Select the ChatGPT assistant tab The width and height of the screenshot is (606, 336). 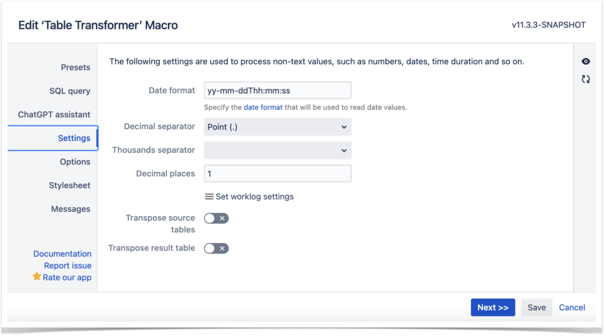pyautogui.click(x=54, y=115)
